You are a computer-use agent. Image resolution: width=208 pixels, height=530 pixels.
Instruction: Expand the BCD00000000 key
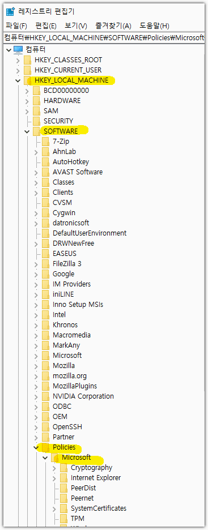pyautogui.click(x=27, y=91)
